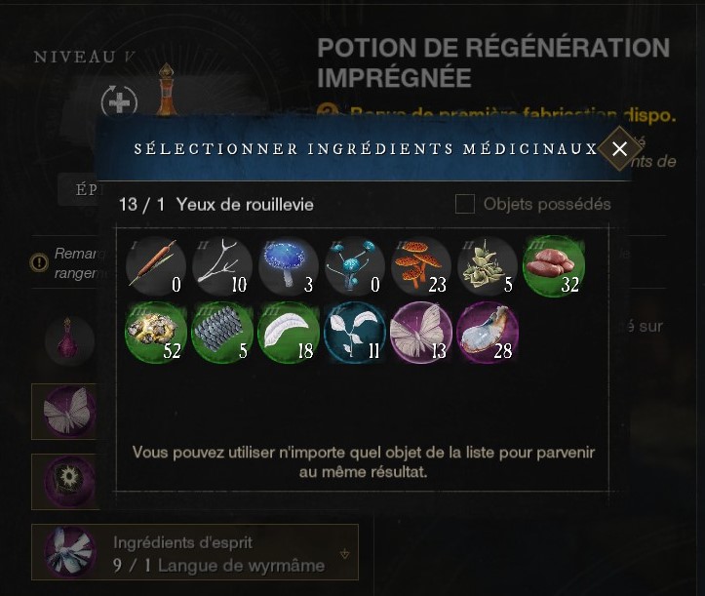
Task: Choose the white moth ingredient with 13
Action: [421, 332]
